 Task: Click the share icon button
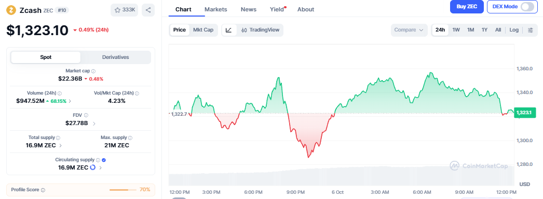[148, 10]
